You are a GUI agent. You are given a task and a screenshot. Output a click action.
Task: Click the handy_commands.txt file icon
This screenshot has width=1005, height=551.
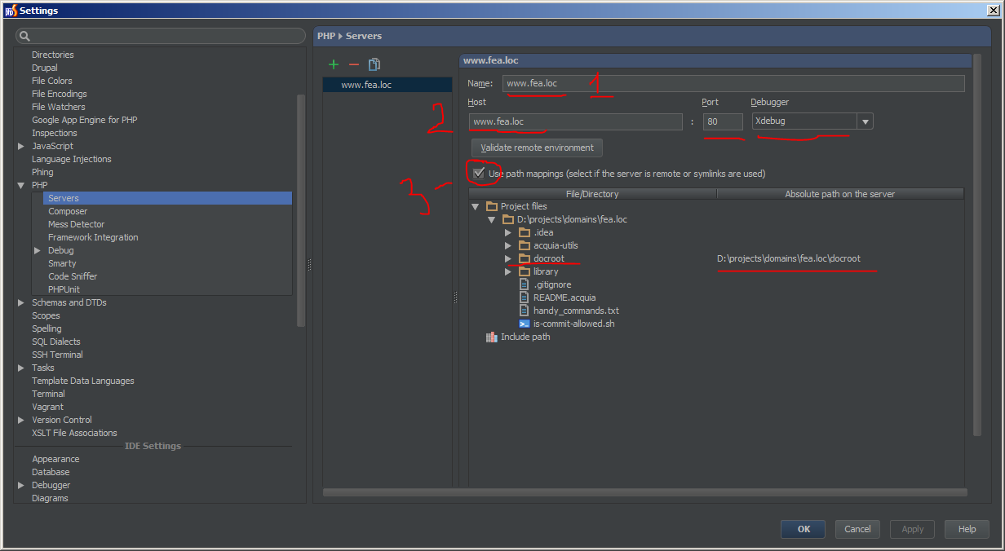pos(525,311)
